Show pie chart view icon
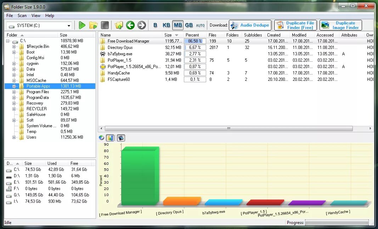Screen dimensions: 378x229 [x=101, y=138]
